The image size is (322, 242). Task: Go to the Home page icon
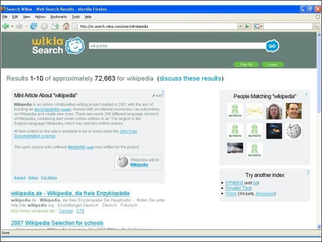coord(66,26)
